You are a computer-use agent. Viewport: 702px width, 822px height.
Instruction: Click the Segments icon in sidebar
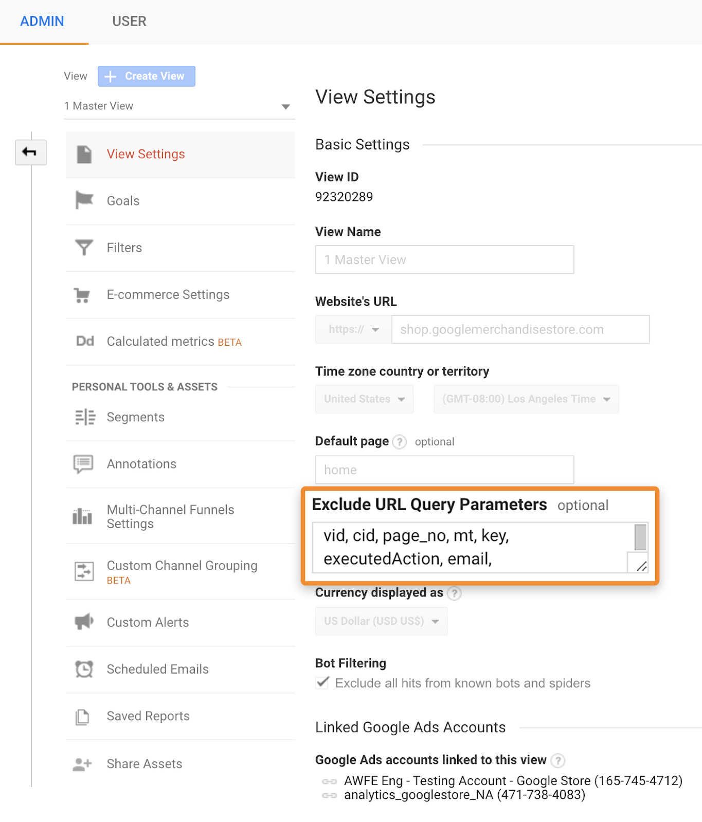[x=85, y=417]
